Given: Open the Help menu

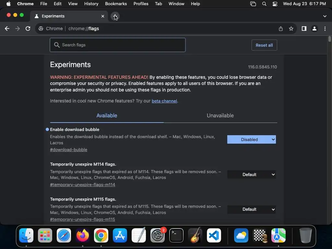Looking at the screenshot, I should click(195, 4).
